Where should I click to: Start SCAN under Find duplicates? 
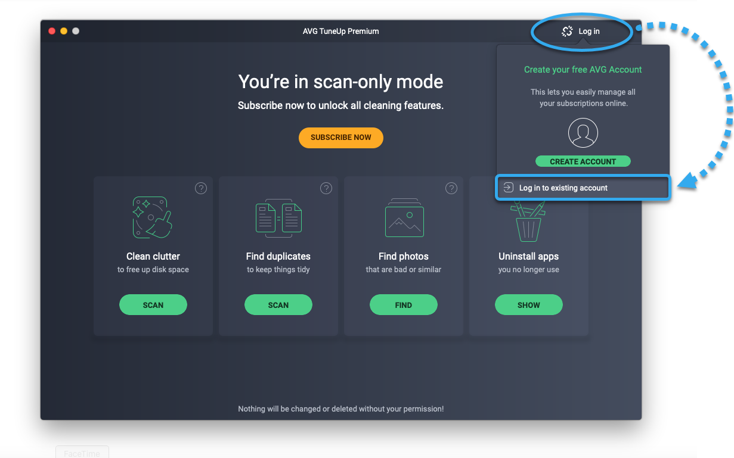point(278,305)
